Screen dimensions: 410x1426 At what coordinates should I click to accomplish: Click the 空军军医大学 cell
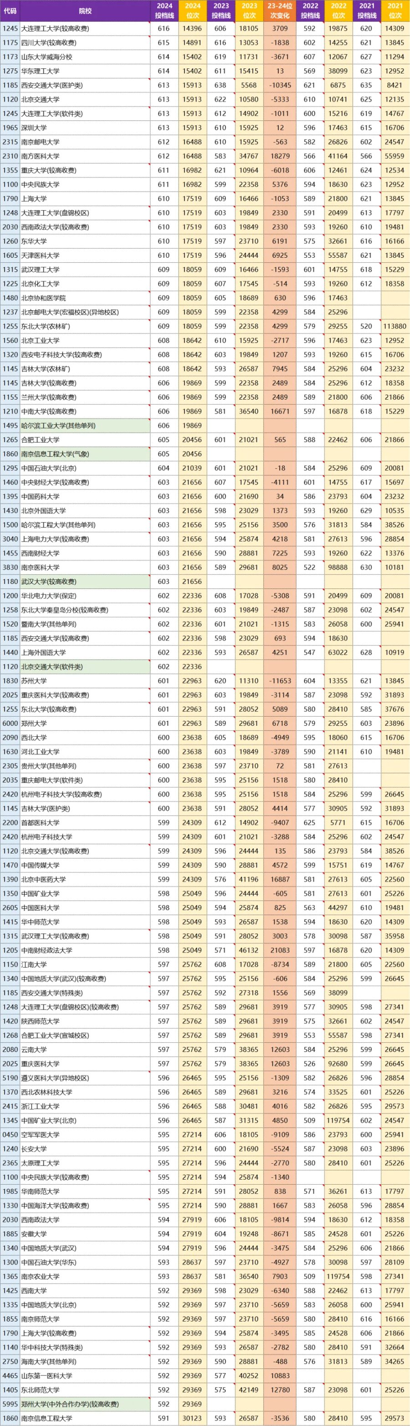coord(85,1135)
